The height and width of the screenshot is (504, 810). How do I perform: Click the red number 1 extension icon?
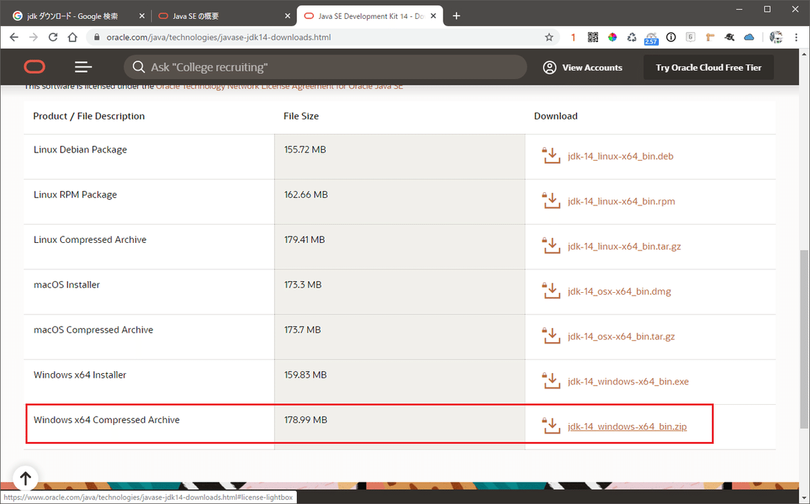(573, 37)
